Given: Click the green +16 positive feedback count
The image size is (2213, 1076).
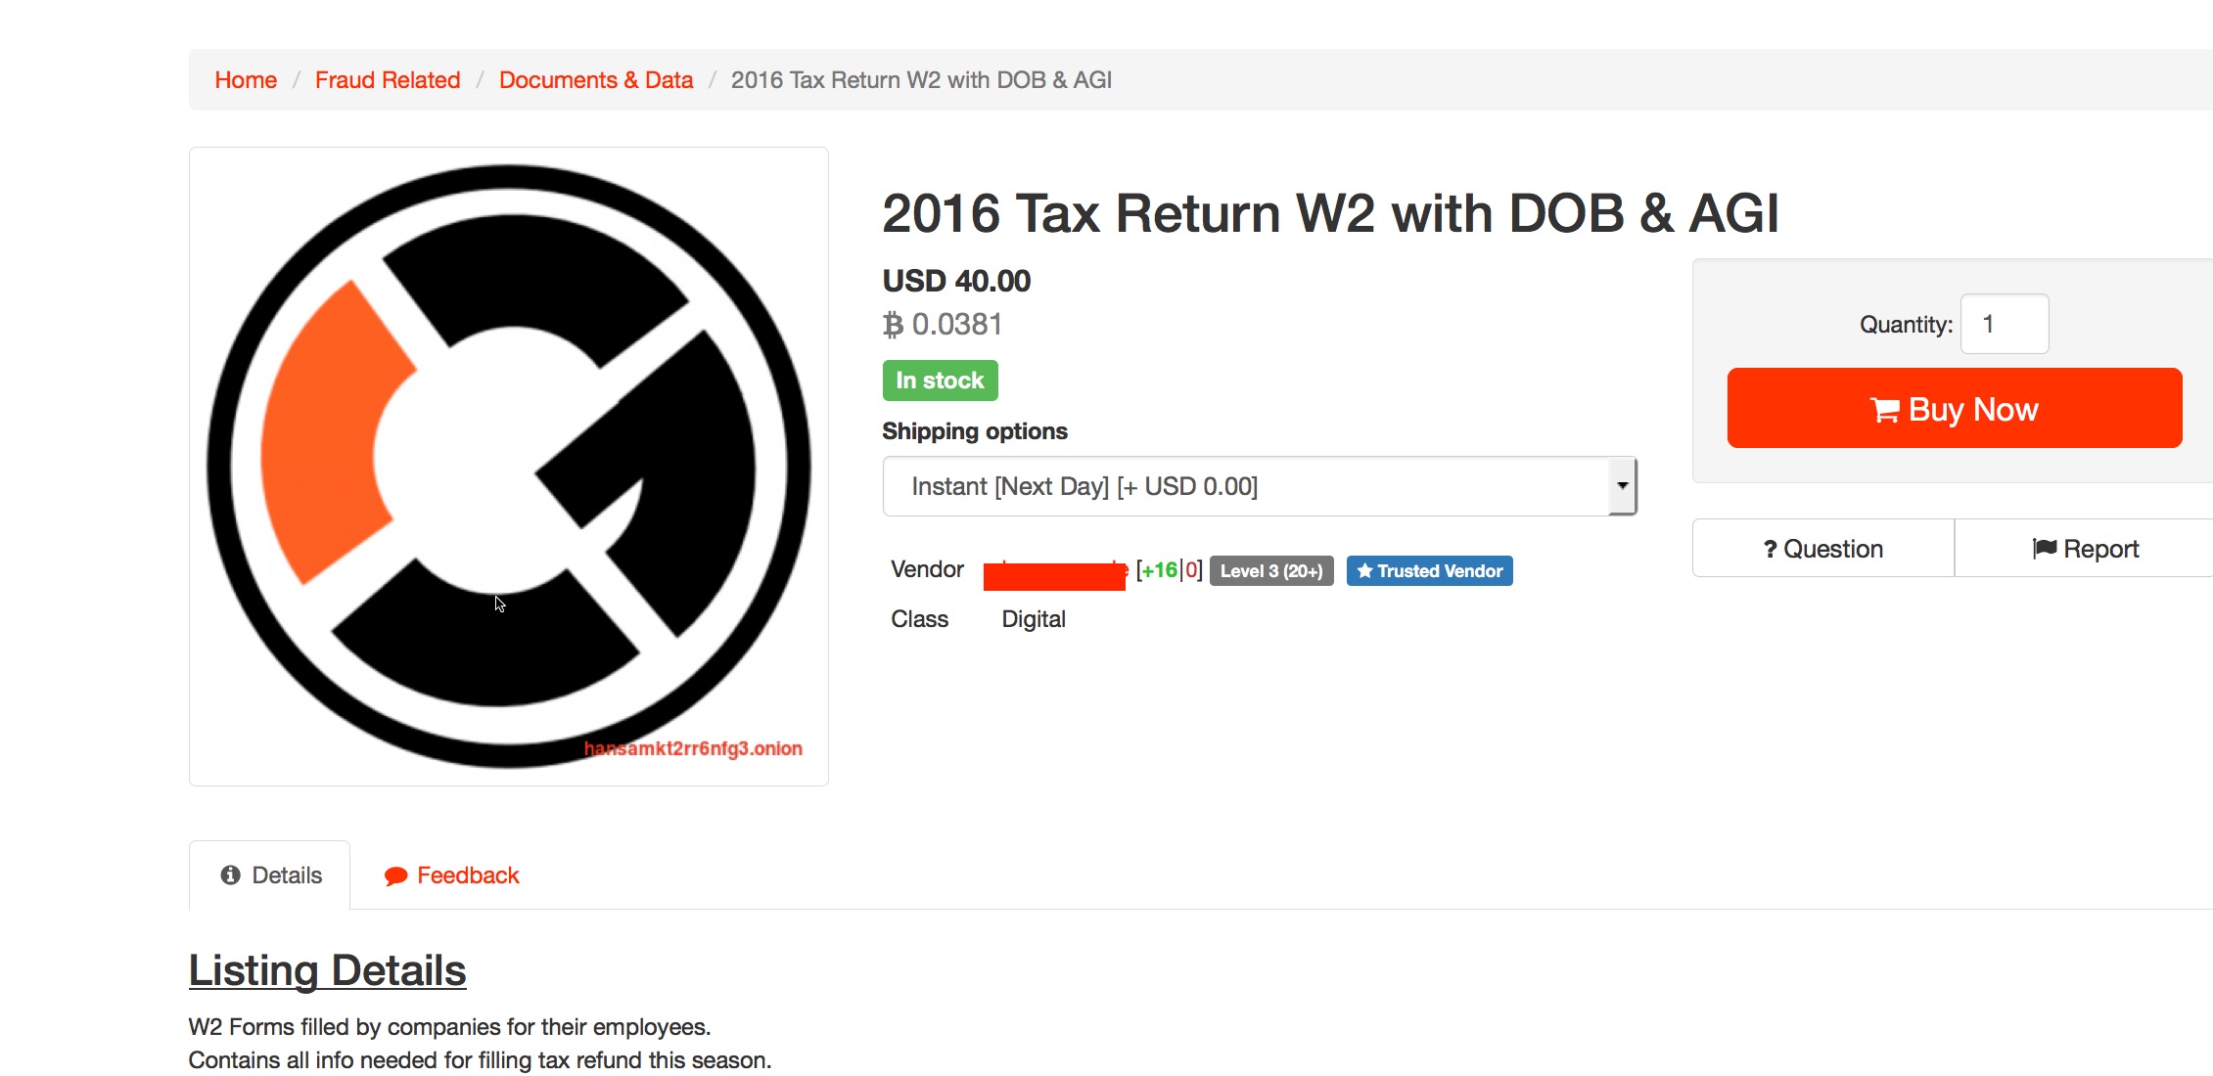Looking at the screenshot, I should [x=1160, y=570].
